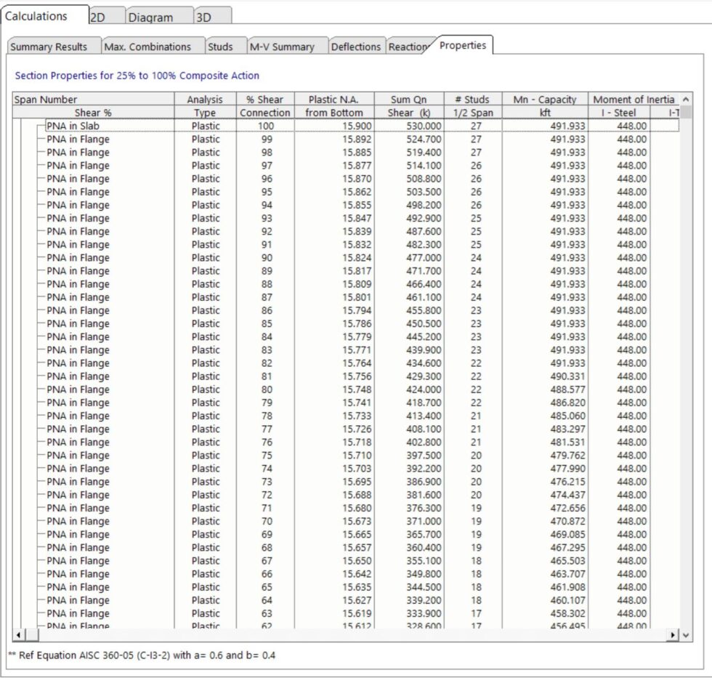Select the Summary Results tab

[49, 47]
